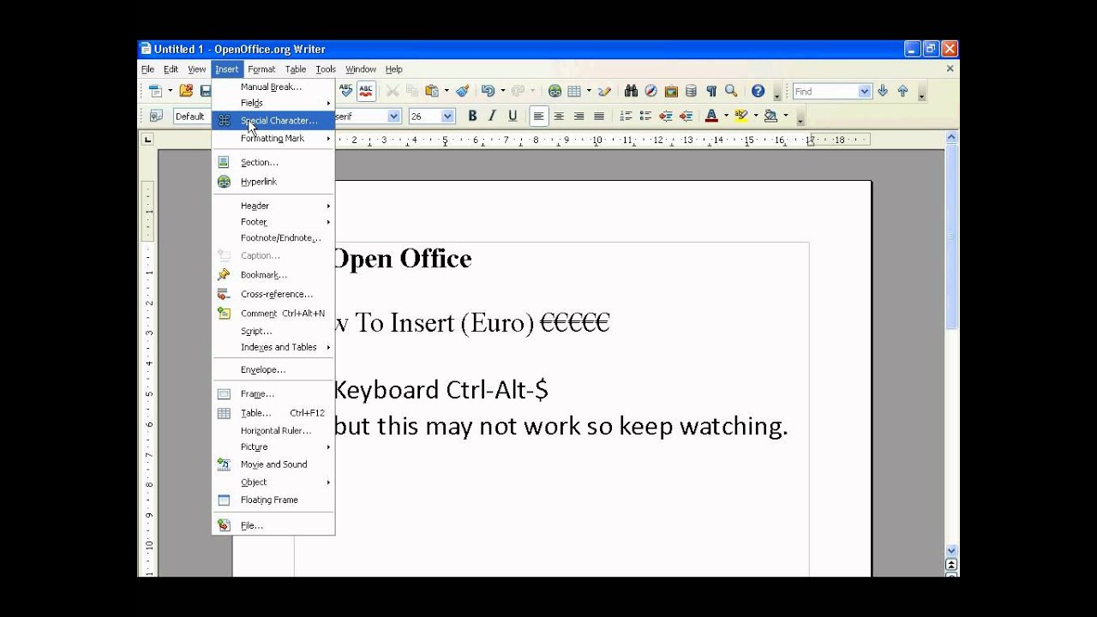Click the Navigator compass icon
Image resolution: width=1097 pixels, height=617 pixels.
[x=650, y=91]
